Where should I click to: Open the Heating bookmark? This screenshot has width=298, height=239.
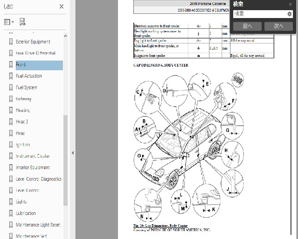tap(23, 110)
